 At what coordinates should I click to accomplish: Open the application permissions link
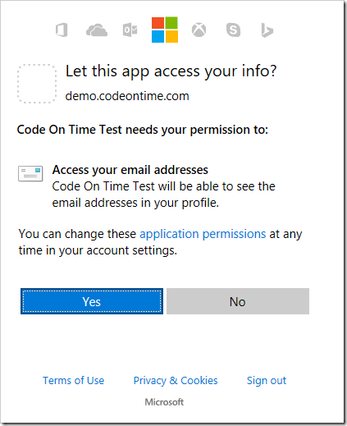coord(203,234)
